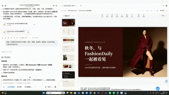The width and height of the screenshot is (169, 95).
Task: Switch to the FashionDaily 2026 document tab
Action: [x=69, y=6]
